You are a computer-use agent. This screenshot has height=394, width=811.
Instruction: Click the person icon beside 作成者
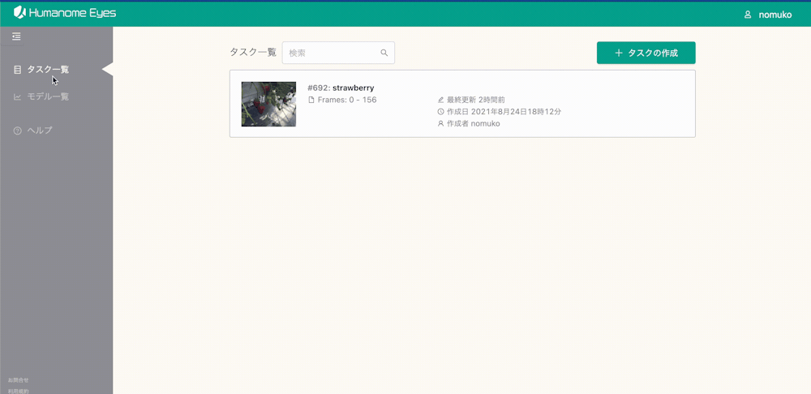[x=441, y=124]
